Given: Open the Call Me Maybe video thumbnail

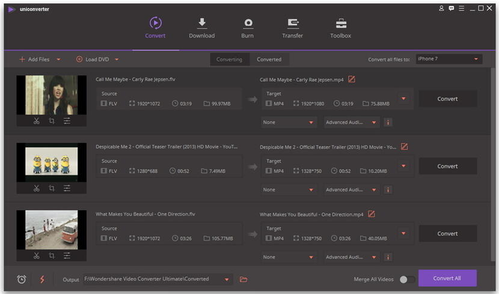Looking at the screenshot, I should pyautogui.click(x=52, y=95).
